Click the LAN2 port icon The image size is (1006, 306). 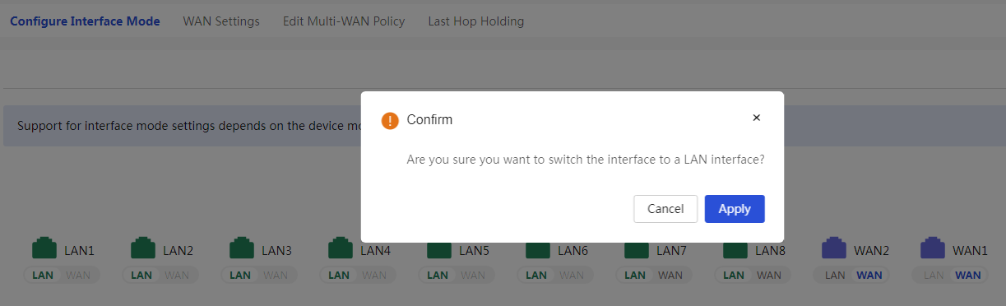(x=143, y=248)
